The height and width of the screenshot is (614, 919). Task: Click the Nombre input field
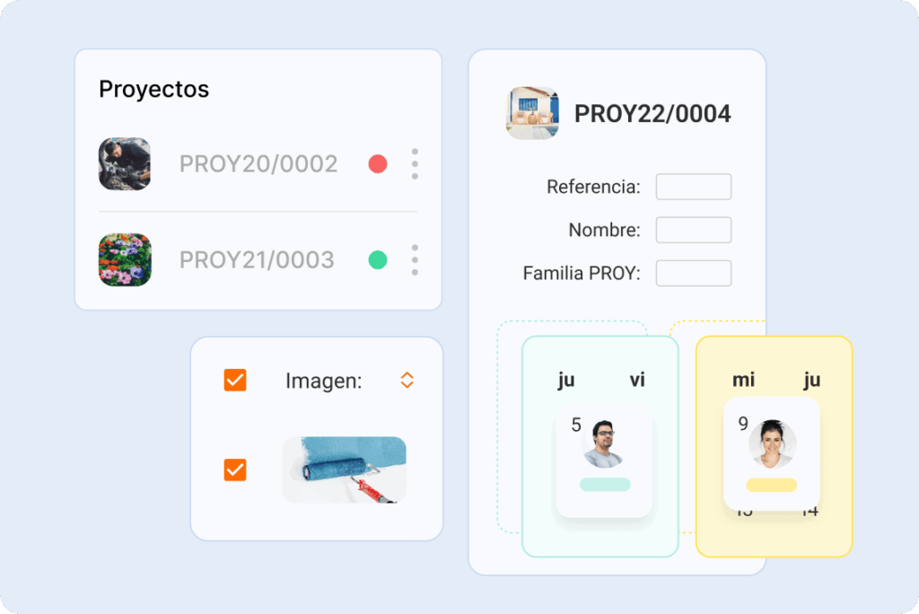pos(693,230)
